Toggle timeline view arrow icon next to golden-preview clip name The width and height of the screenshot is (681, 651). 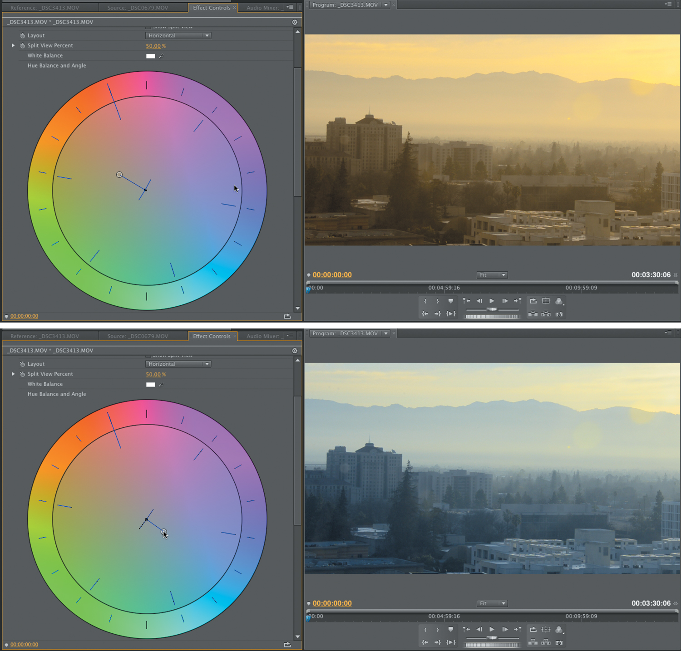coord(295,22)
